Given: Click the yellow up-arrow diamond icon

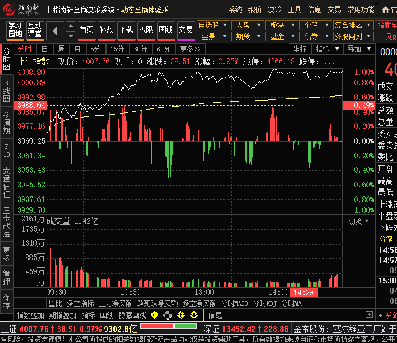Looking at the screenshot, I should click(181, 315).
